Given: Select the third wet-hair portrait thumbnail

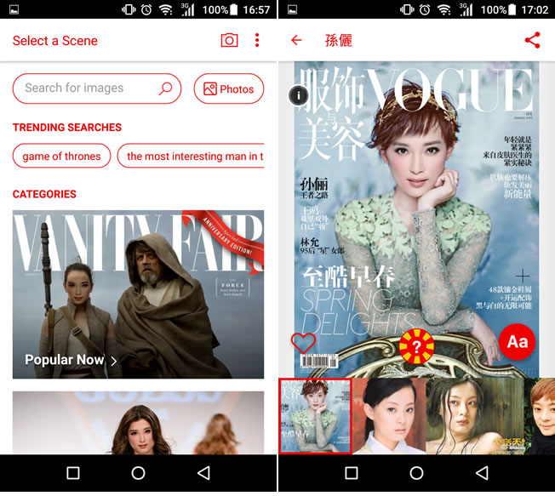Looking at the screenshot, I should tap(475, 416).
